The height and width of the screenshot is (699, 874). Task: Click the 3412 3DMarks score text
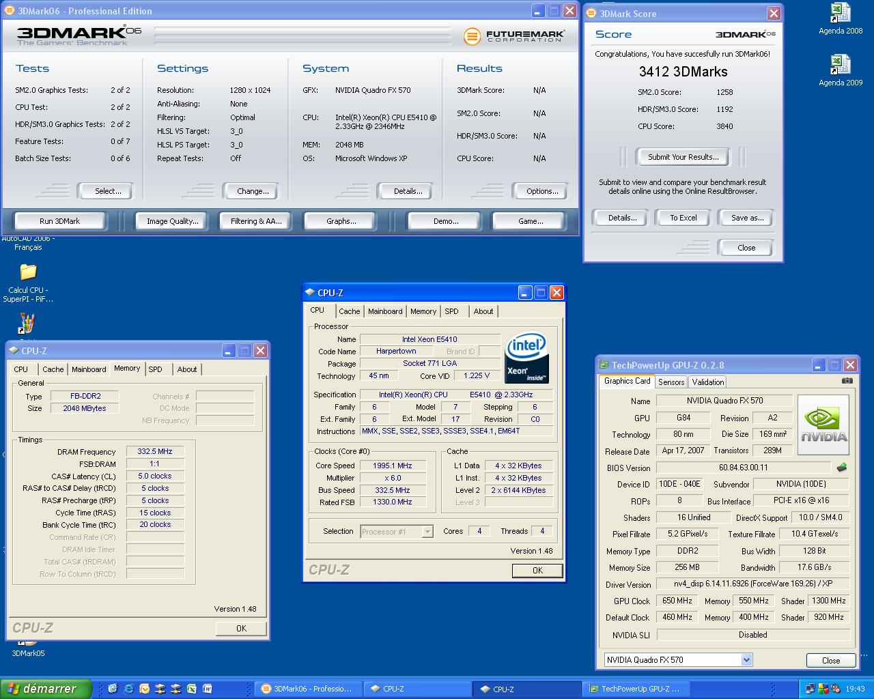point(683,72)
